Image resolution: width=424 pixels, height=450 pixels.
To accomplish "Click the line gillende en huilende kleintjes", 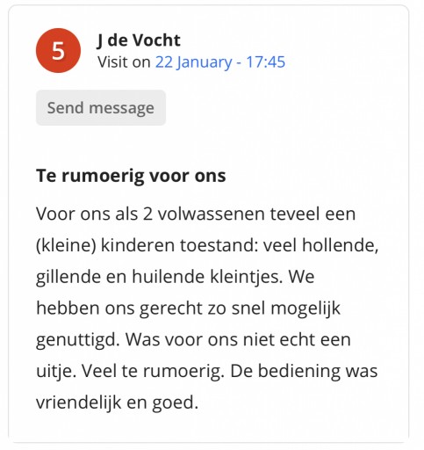I will 176,277.
